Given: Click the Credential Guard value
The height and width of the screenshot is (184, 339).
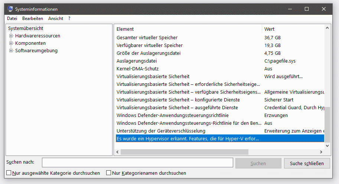Looking at the screenshot, I should coord(294,107).
